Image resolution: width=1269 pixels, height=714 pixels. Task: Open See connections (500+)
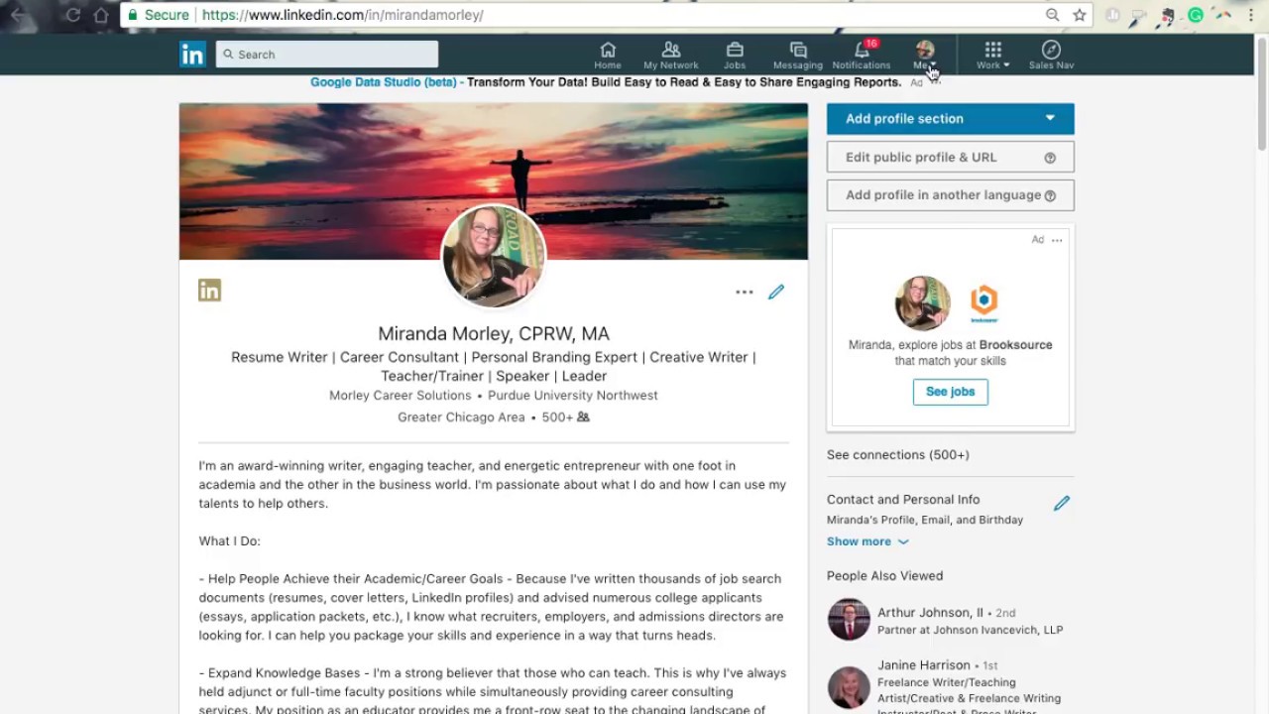(x=898, y=455)
